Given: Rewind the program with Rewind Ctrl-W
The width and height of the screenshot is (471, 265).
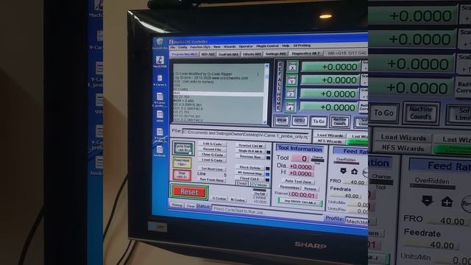Looking at the screenshot, I should [x=250, y=146].
